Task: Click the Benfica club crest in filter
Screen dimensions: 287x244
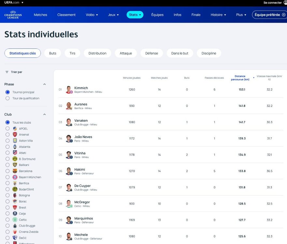Action: point(15,183)
